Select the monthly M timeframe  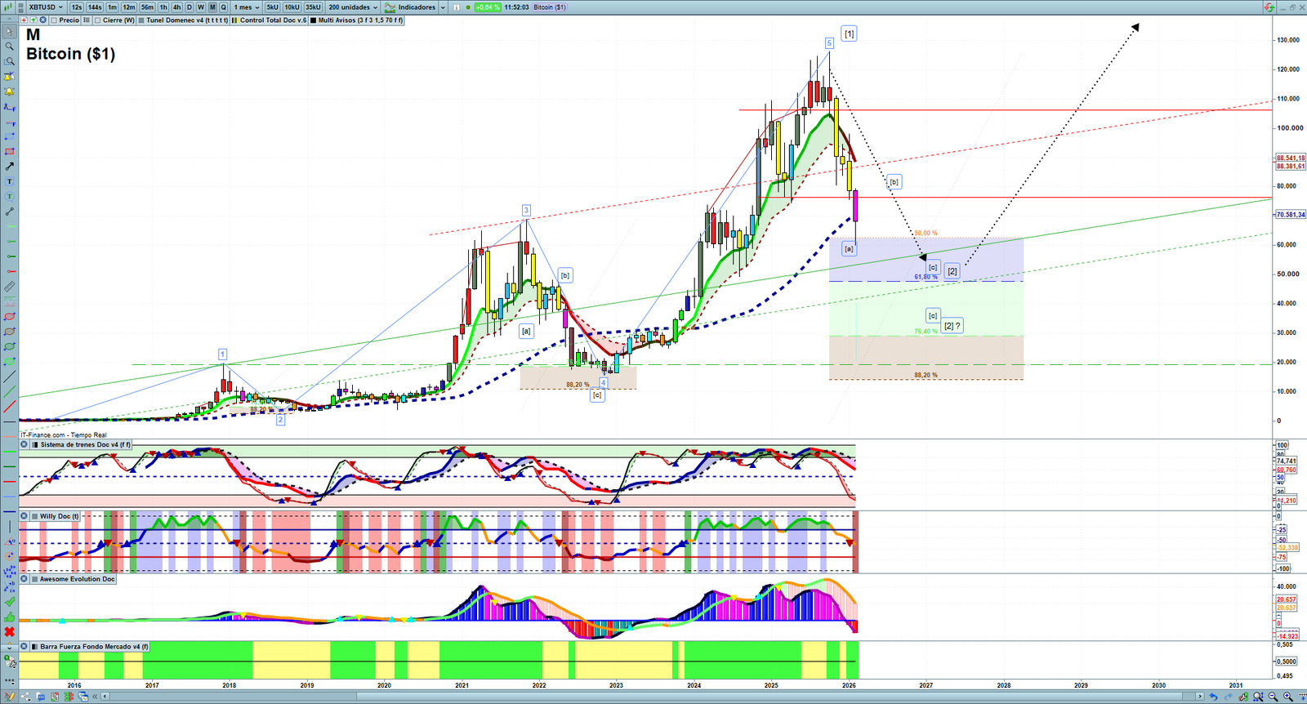(212, 7)
